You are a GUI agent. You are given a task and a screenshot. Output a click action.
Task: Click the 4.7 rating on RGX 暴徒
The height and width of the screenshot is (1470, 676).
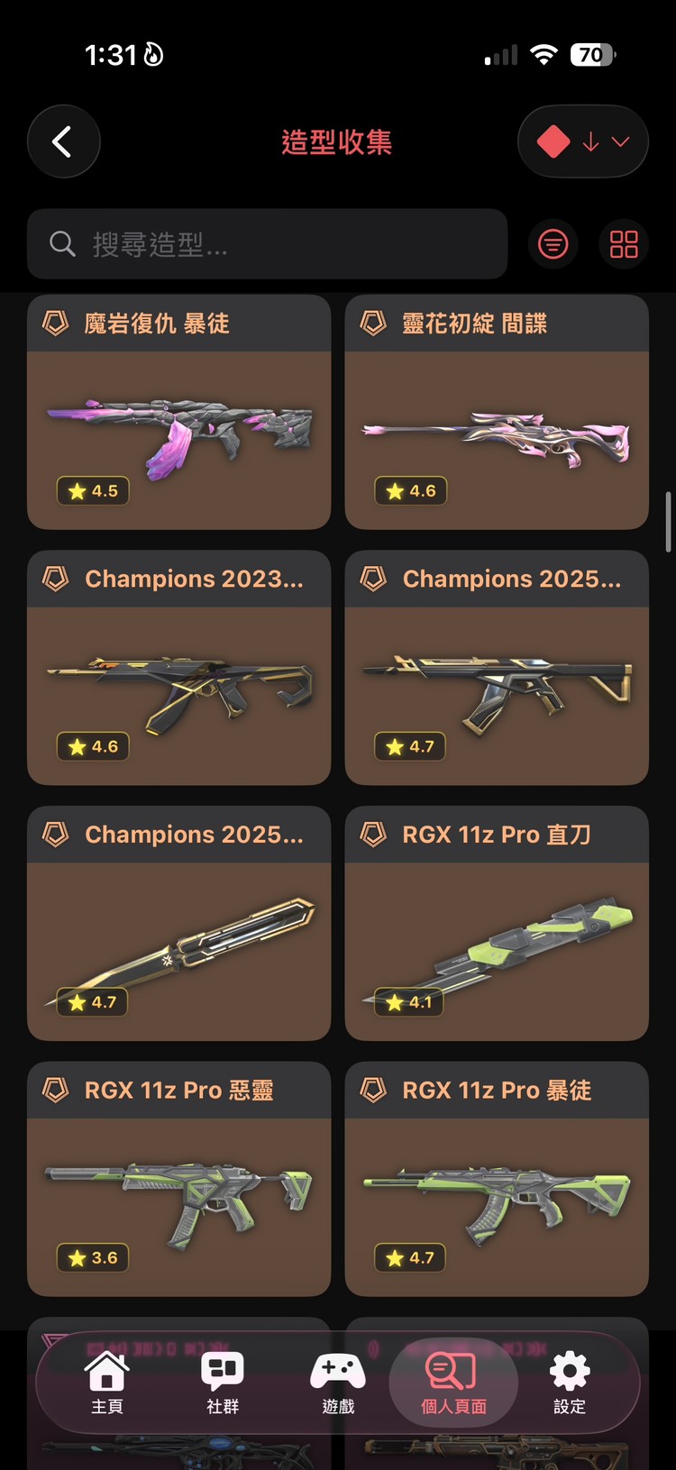[410, 1257]
